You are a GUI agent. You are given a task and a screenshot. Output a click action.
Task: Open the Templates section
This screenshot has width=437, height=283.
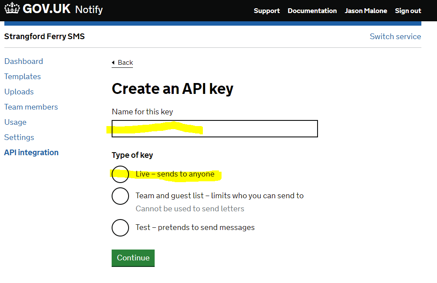pyautogui.click(x=22, y=77)
